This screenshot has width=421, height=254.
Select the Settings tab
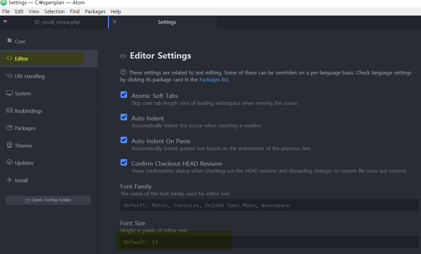coord(163,22)
